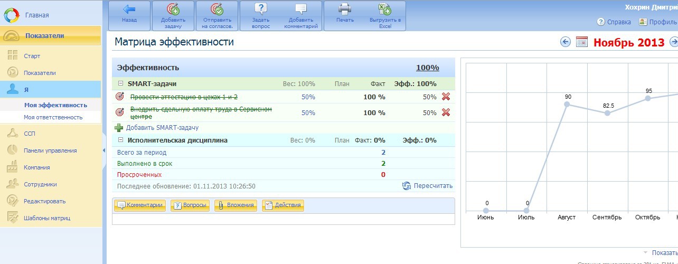Image resolution: width=678 pixels, height=264 pixels.
Task: Open Панели управления in the sidebar
Action: 51,150
